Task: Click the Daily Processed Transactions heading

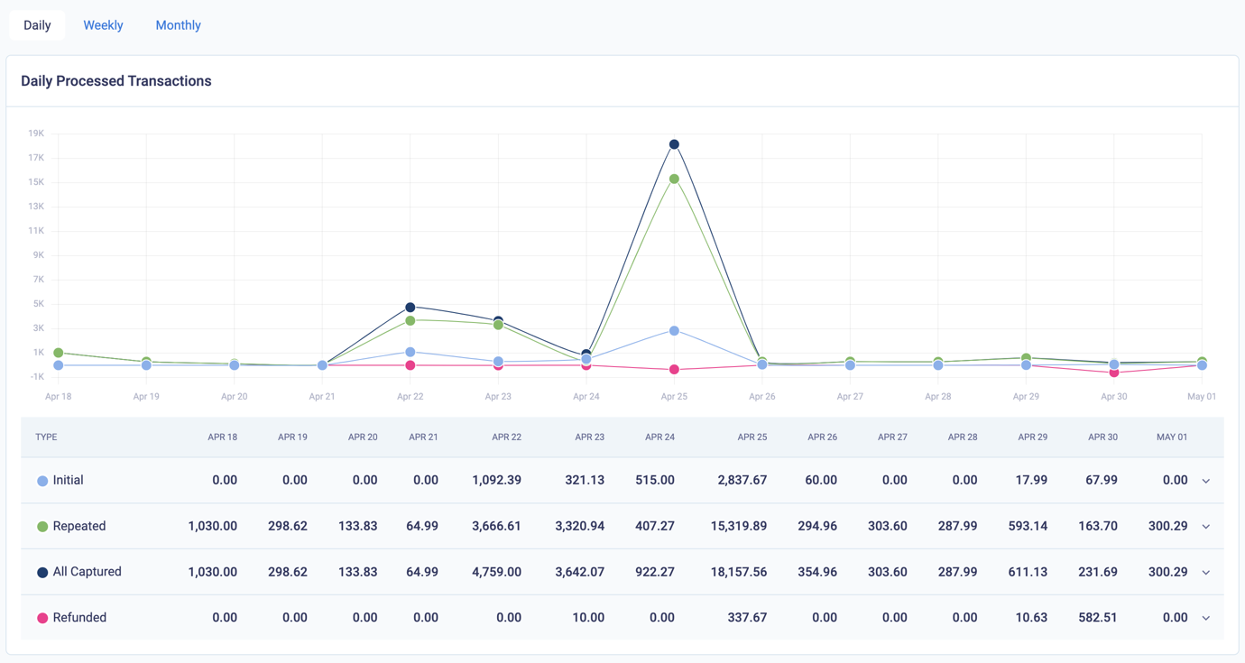Action: [x=116, y=81]
